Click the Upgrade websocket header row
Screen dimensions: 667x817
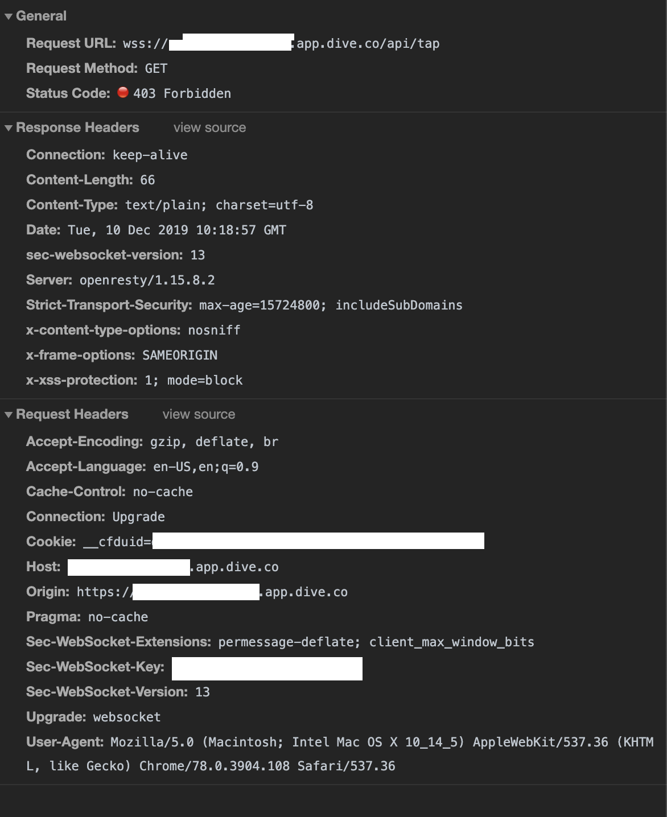(93, 717)
